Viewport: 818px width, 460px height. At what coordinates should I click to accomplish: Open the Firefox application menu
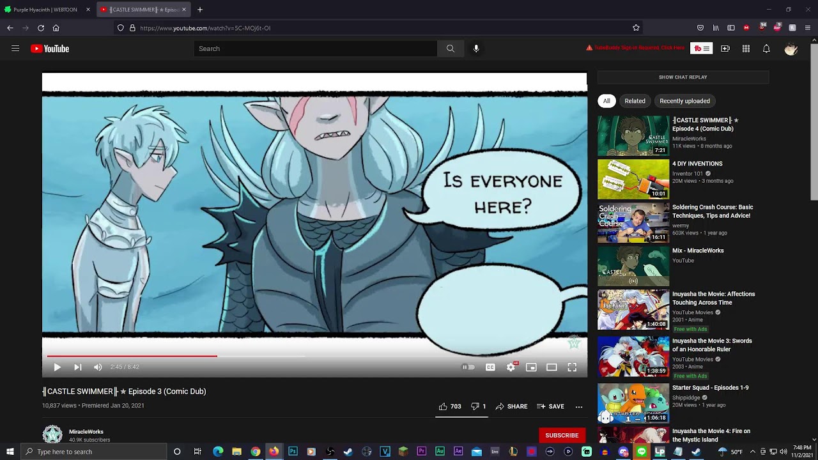(x=808, y=28)
